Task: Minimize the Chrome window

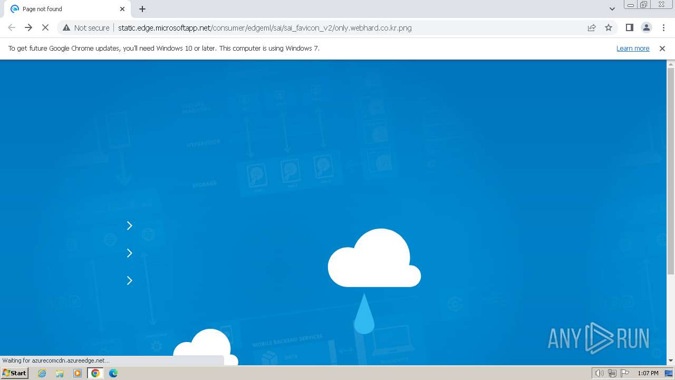Action: click(631, 5)
